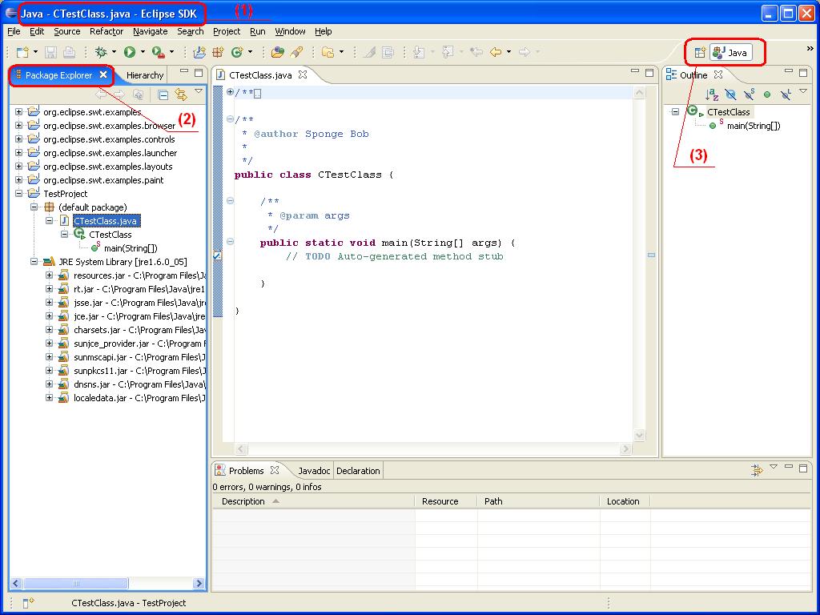Open the Debug button dropdown arrow

point(114,52)
